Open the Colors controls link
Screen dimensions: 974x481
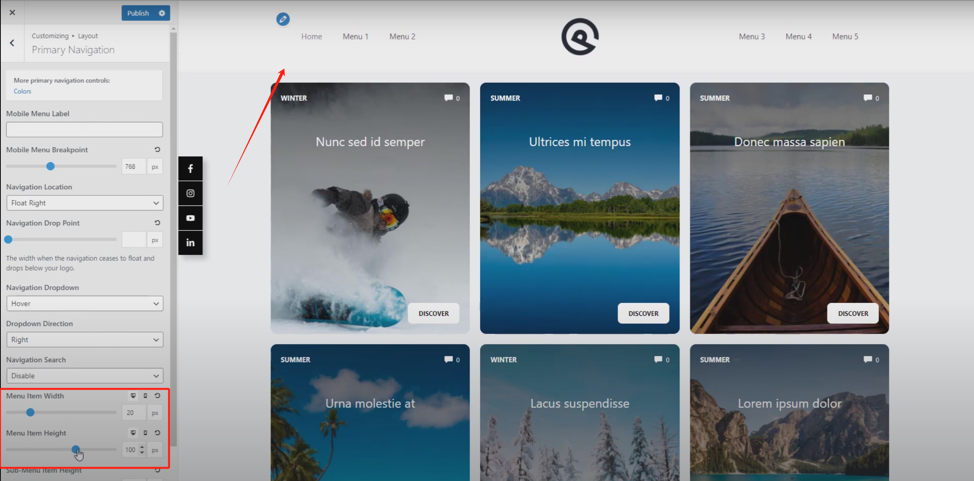click(22, 91)
